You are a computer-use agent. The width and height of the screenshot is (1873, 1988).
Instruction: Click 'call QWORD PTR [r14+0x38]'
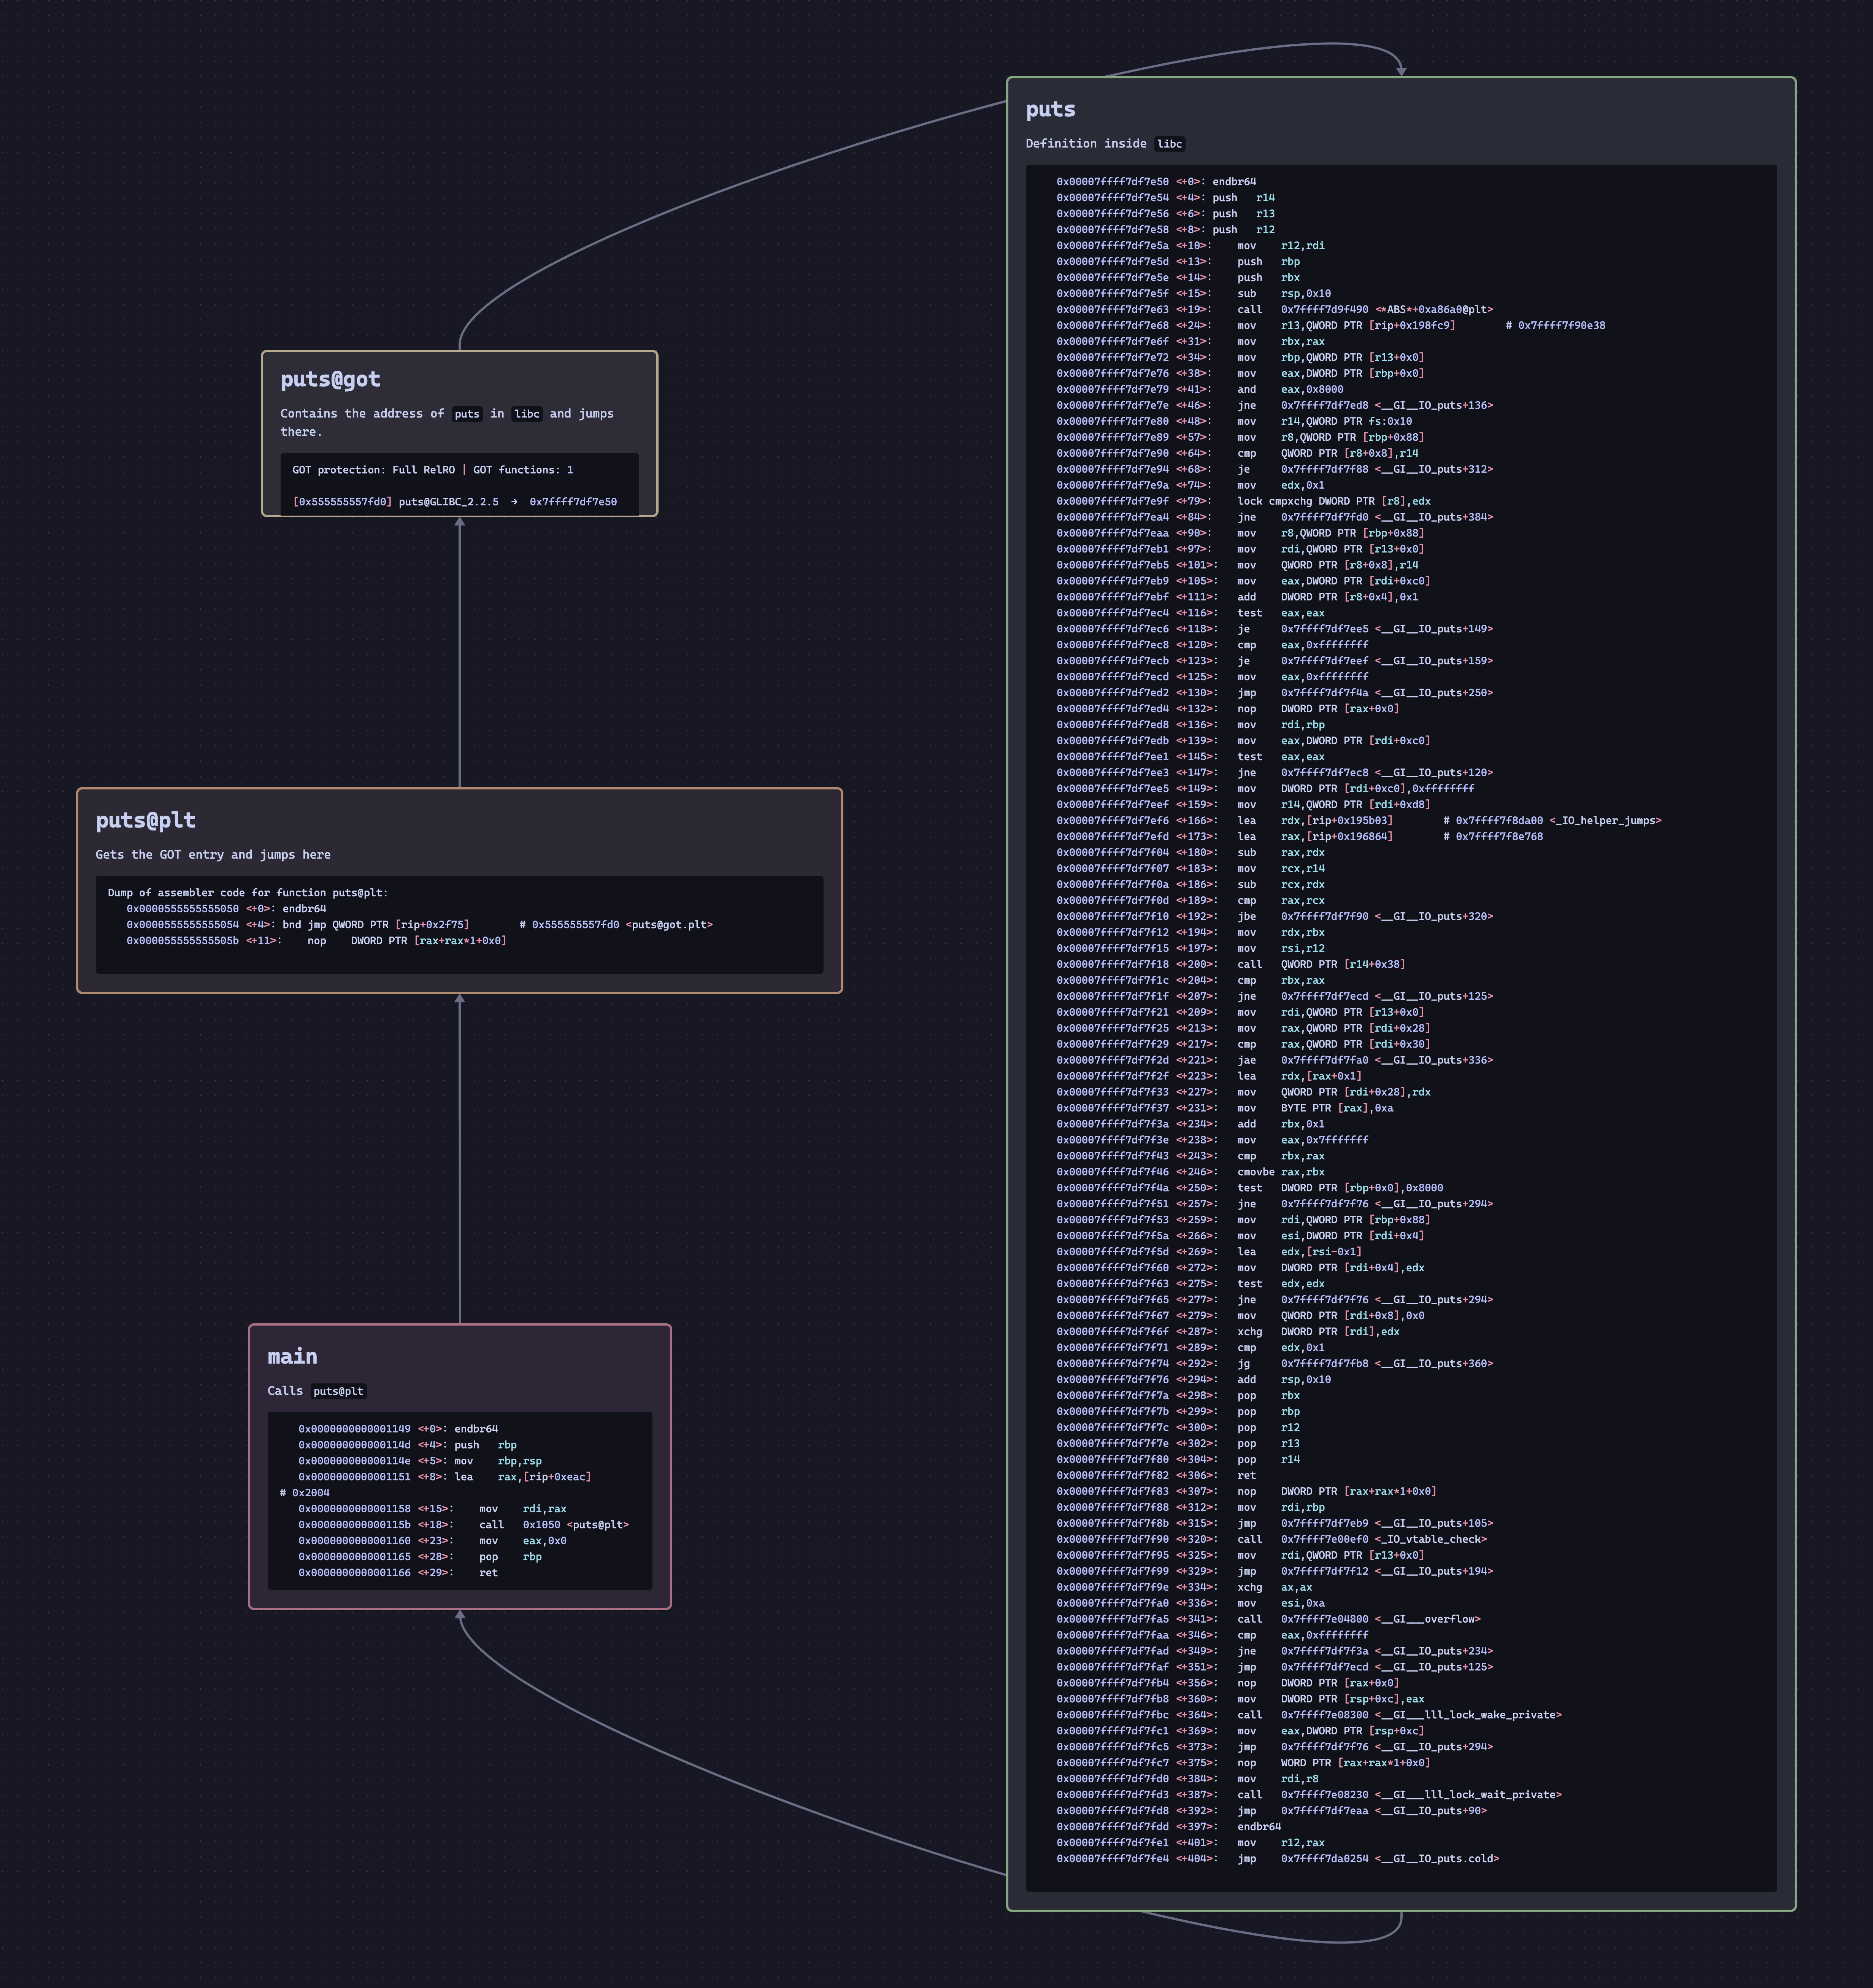1321,965
